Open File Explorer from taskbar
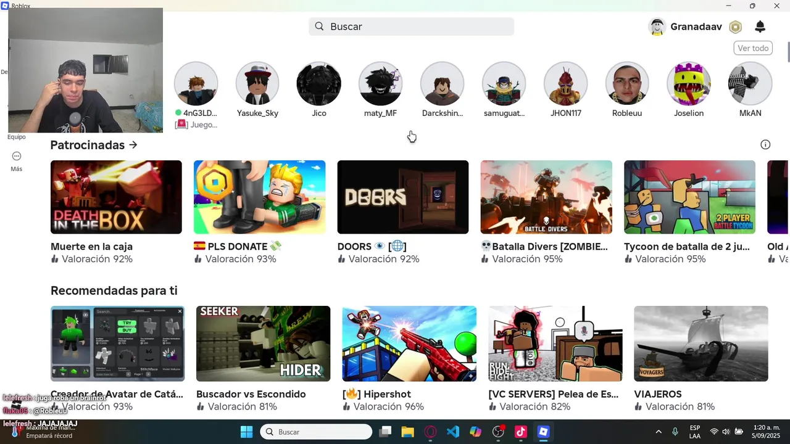 408,432
